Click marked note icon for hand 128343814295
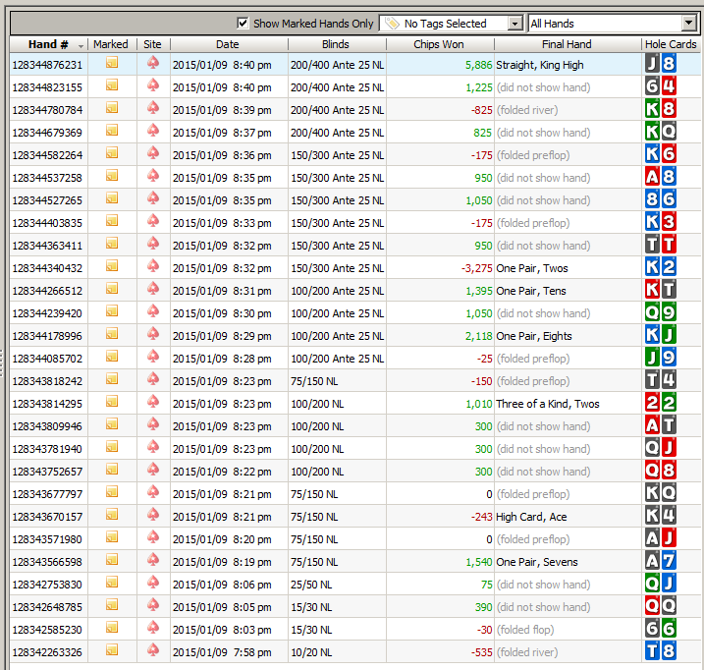 [112, 401]
